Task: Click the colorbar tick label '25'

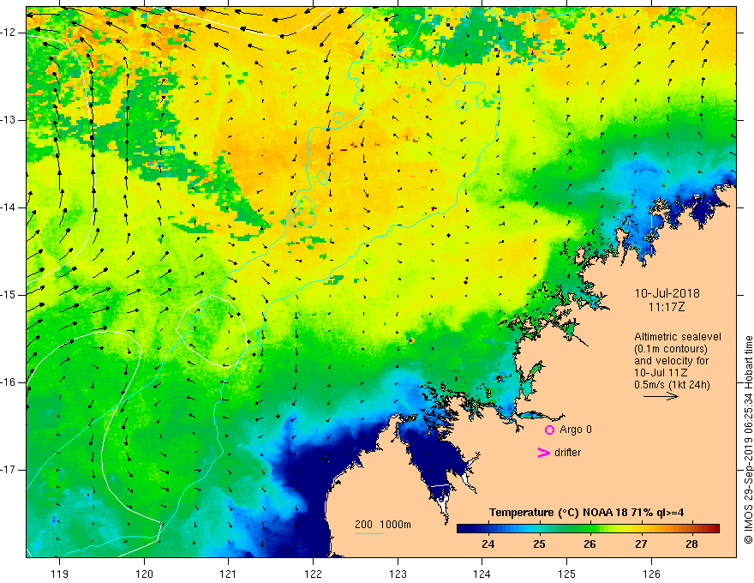Action: [x=539, y=544]
